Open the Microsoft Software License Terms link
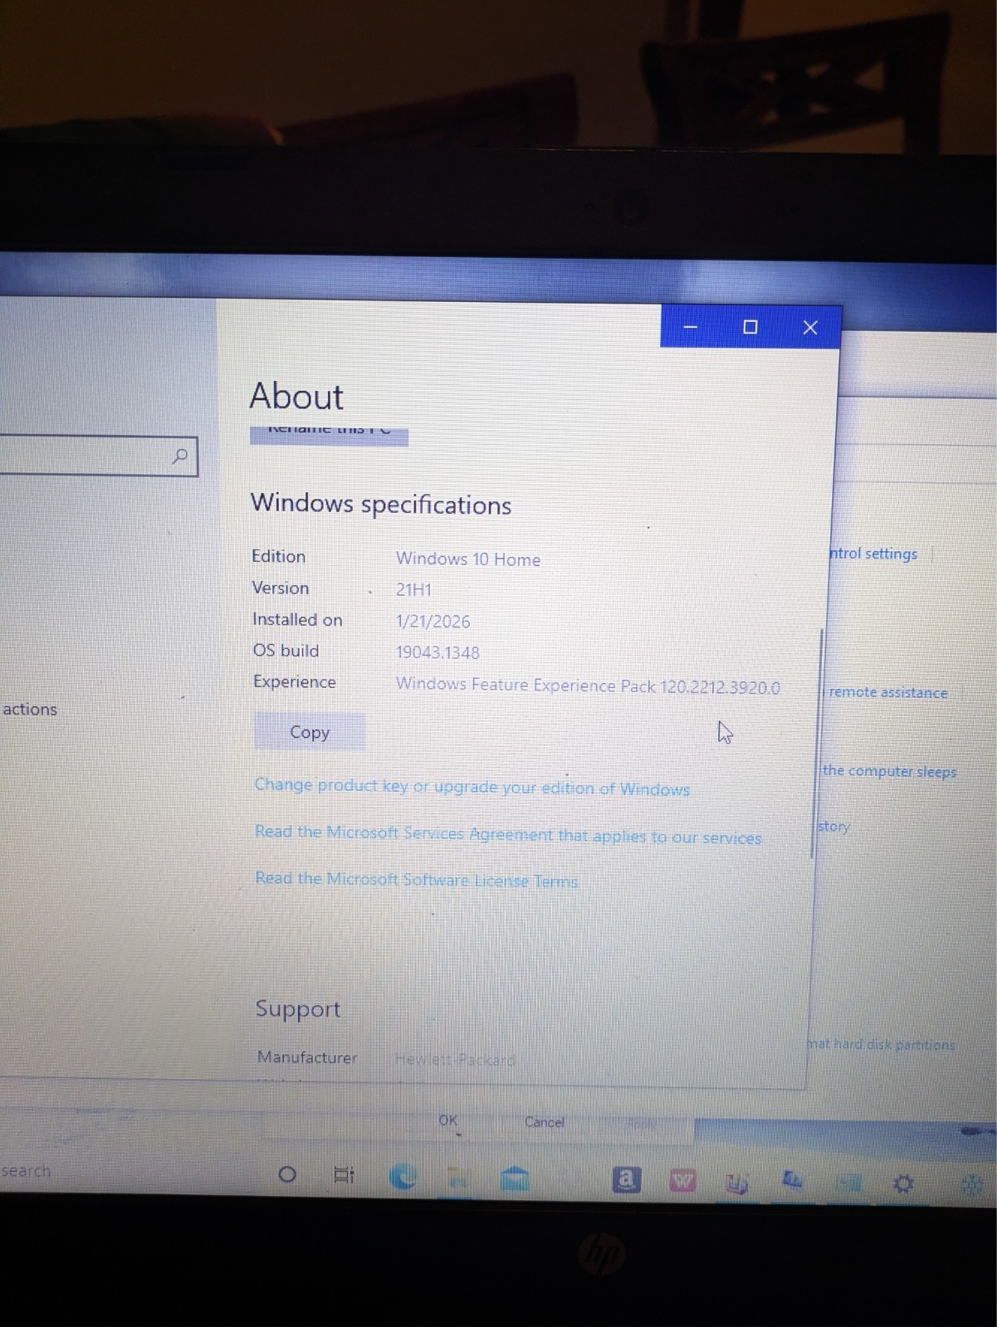Image resolution: width=997 pixels, height=1327 pixels. 417,879
